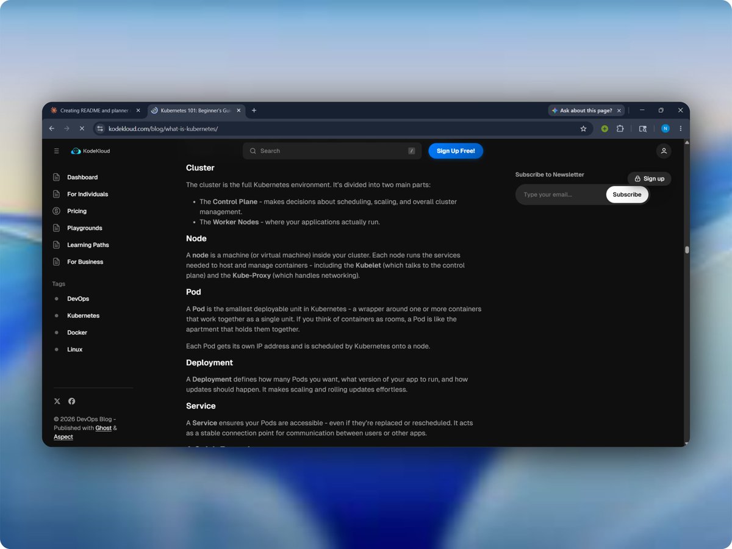732x549 pixels.
Task: Open the For Individuals link
Action: [x=88, y=194]
